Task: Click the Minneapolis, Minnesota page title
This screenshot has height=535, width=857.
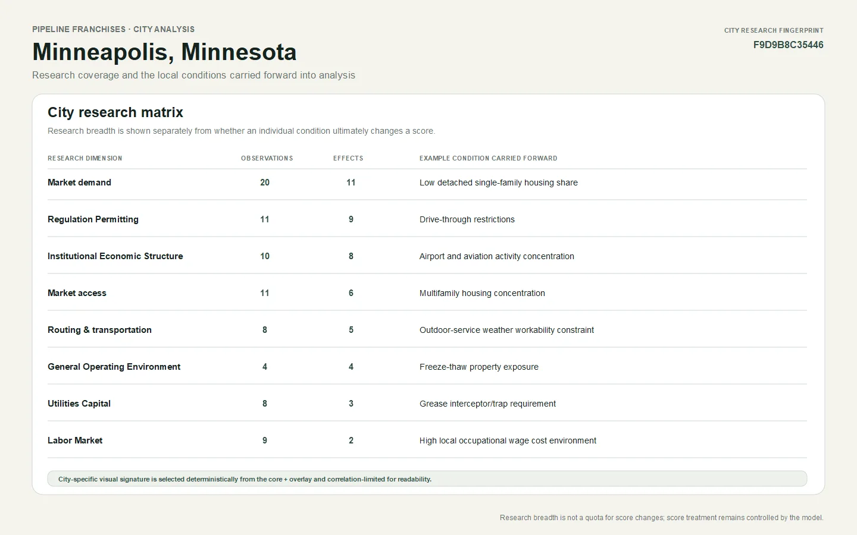Action: (x=164, y=52)
